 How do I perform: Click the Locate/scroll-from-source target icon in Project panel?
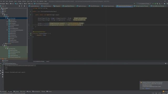[x=19, y=6]
